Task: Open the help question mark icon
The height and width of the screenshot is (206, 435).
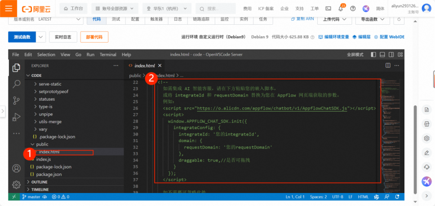Action: tap(353, 9)
